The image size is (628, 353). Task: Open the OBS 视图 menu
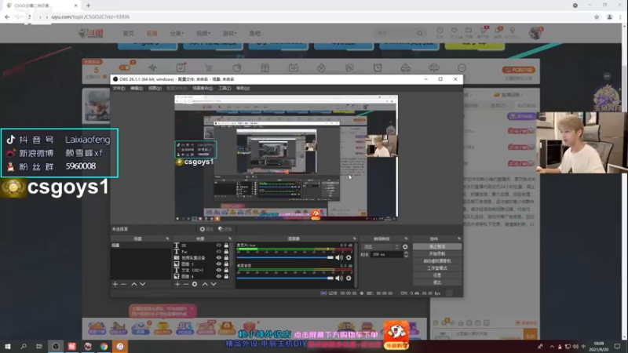tap(155, 88)
